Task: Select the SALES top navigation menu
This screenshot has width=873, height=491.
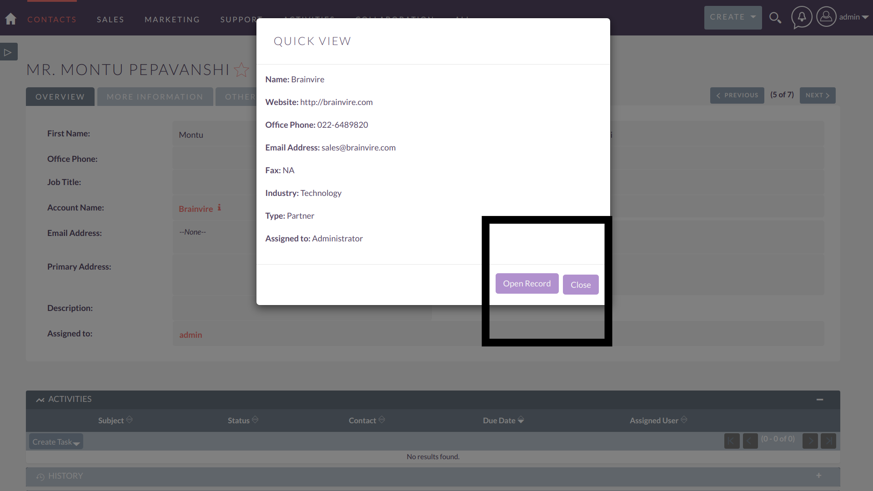Action: tap(110, 19)
